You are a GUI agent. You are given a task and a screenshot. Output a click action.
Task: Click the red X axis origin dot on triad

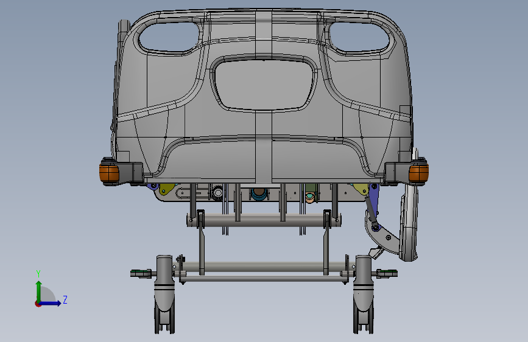38,304
